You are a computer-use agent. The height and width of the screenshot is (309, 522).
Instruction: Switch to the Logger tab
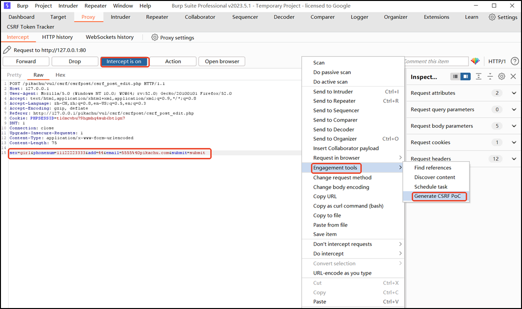(360, 17)
